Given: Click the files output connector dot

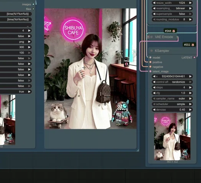Looking at the screenshot, I should (33, 9).
